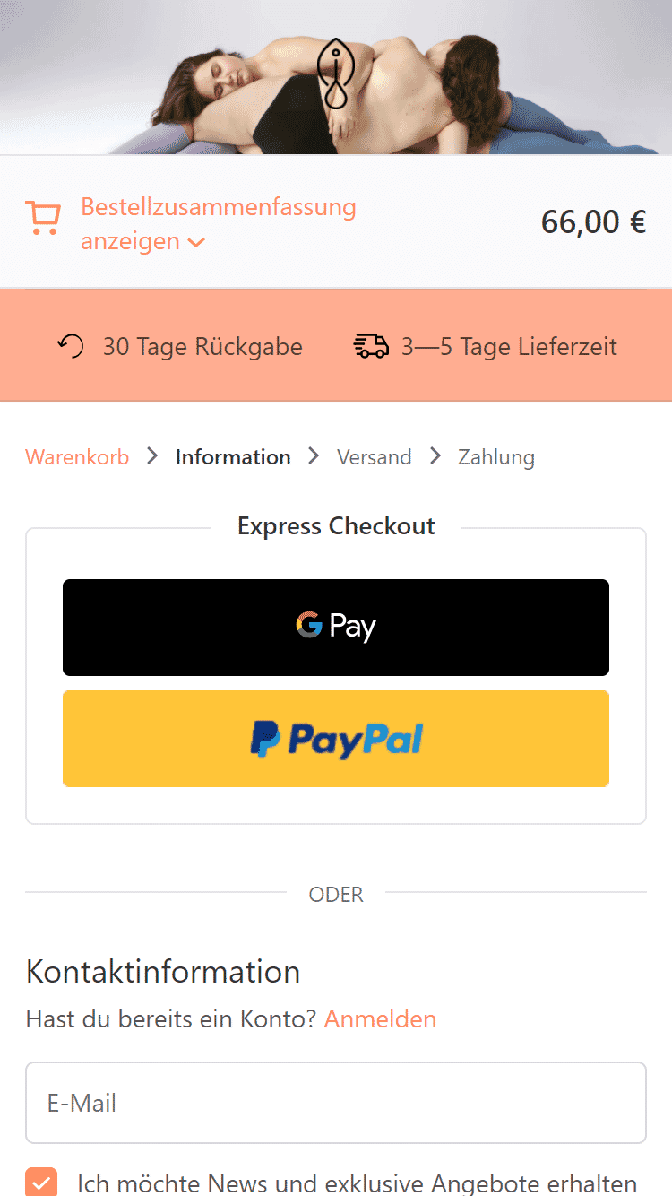Image resolution: width=672 pixels, height=1196 pixels.
Task: Switch to the Versand step
Action: 374,456
